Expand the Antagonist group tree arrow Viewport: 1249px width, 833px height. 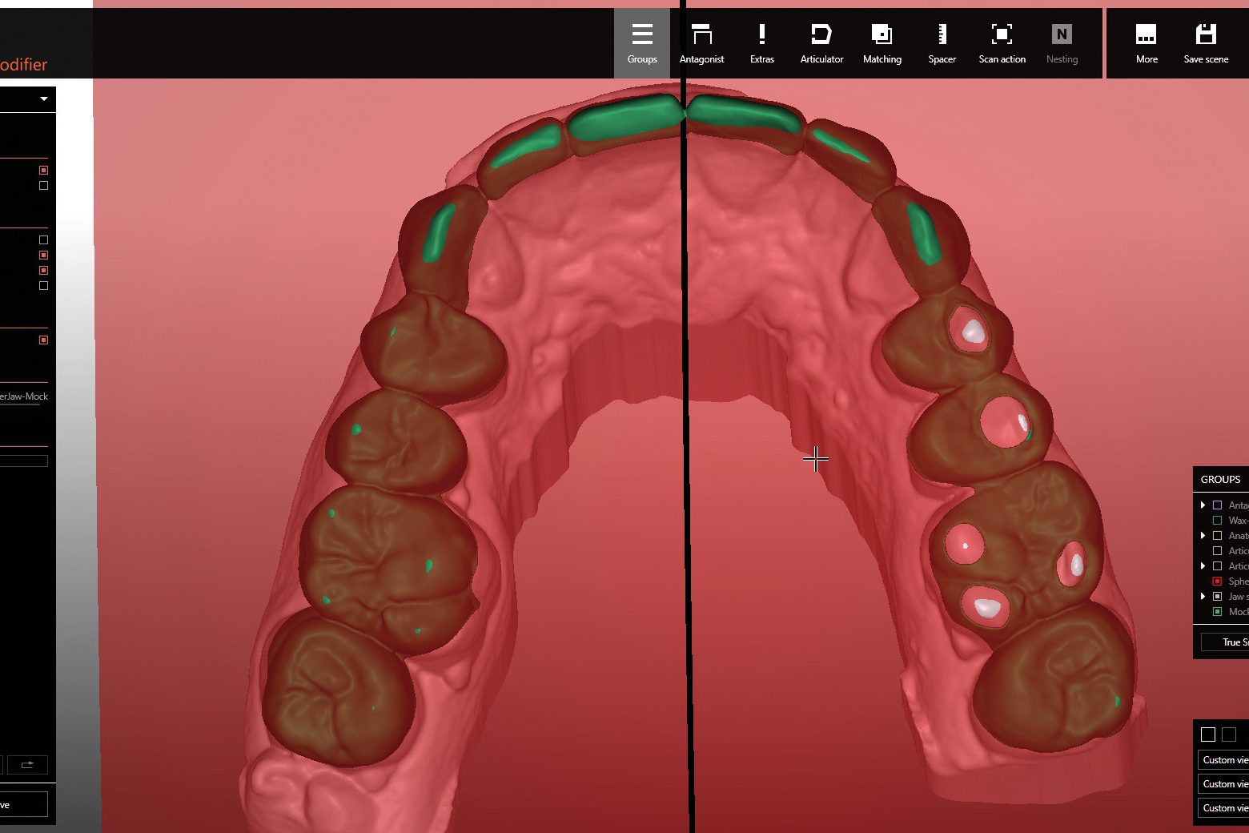point(1203,505)
